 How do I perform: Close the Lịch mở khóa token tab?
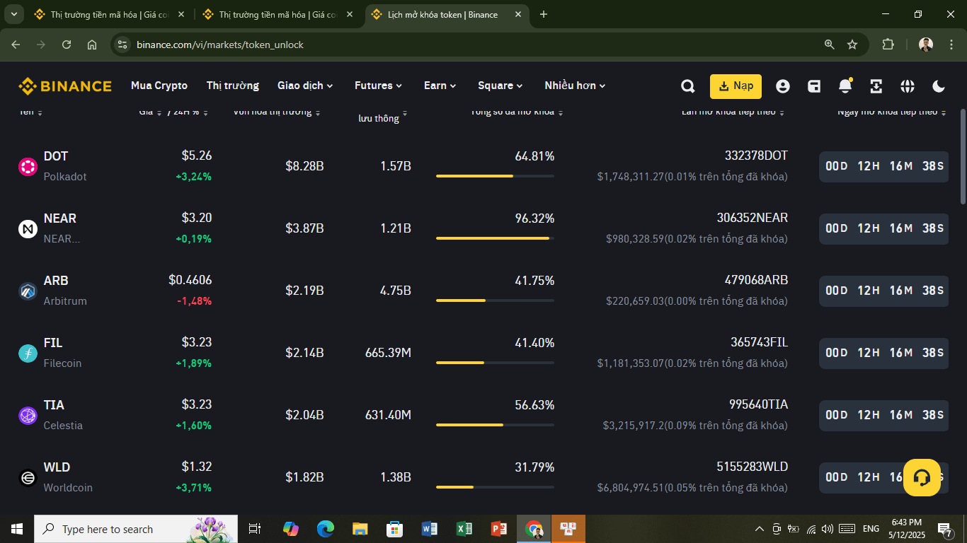518,14
